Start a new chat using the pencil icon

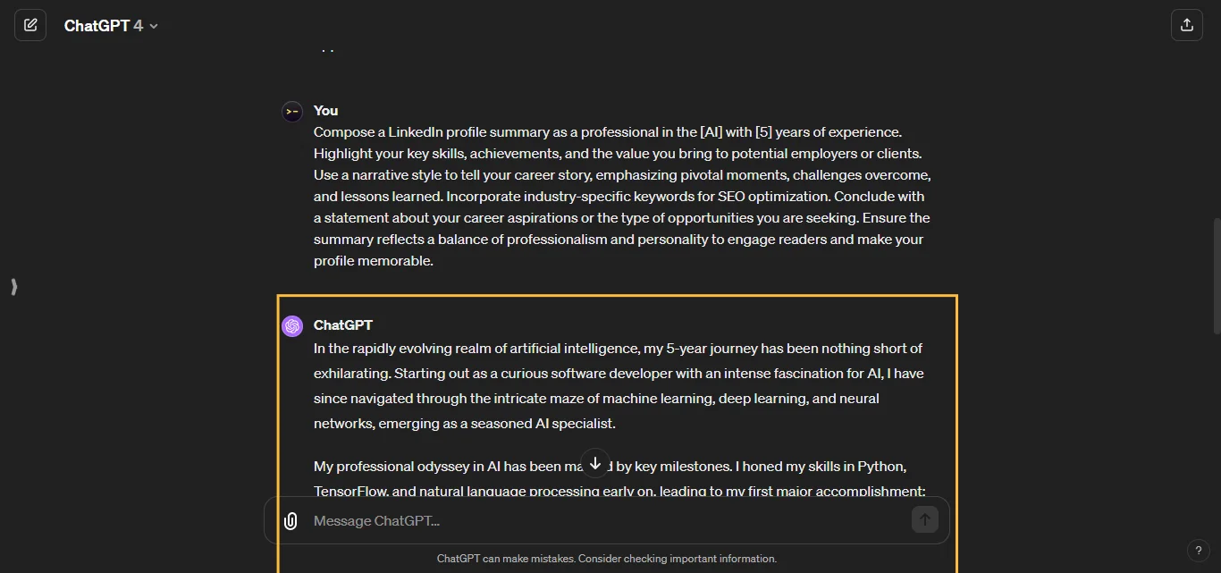pyautogui.click(x=30, y=25)
